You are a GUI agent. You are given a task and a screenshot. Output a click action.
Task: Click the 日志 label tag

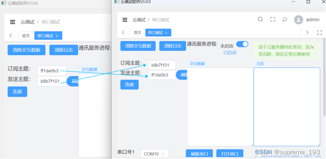click(x=260, y=64)
